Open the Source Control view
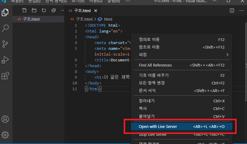This screenshot has height=144, width=247. (x=5, y=44)
